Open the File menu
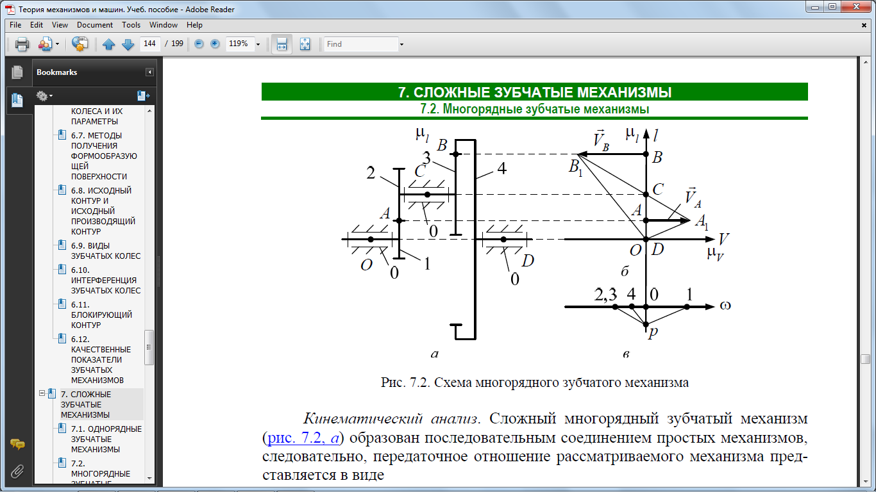 (x=16, y=25)
